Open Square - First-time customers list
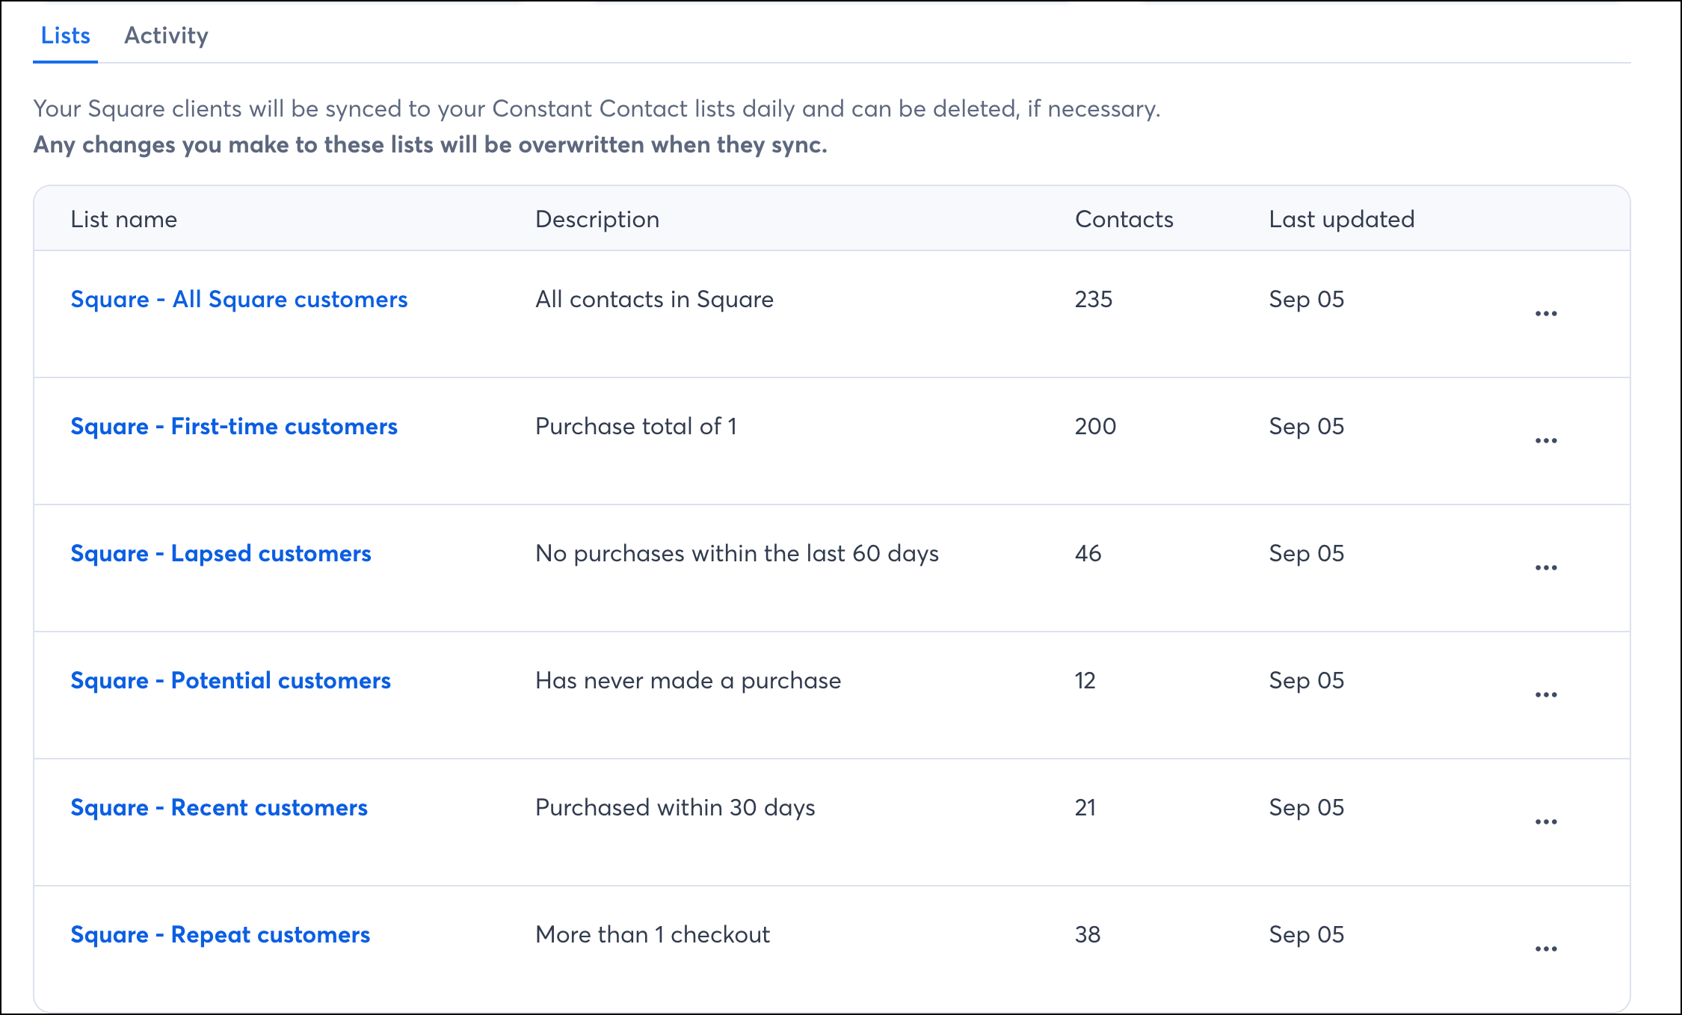Image resolution: width=1682 pixels, height=1015 pixels. tap(234, 426)
